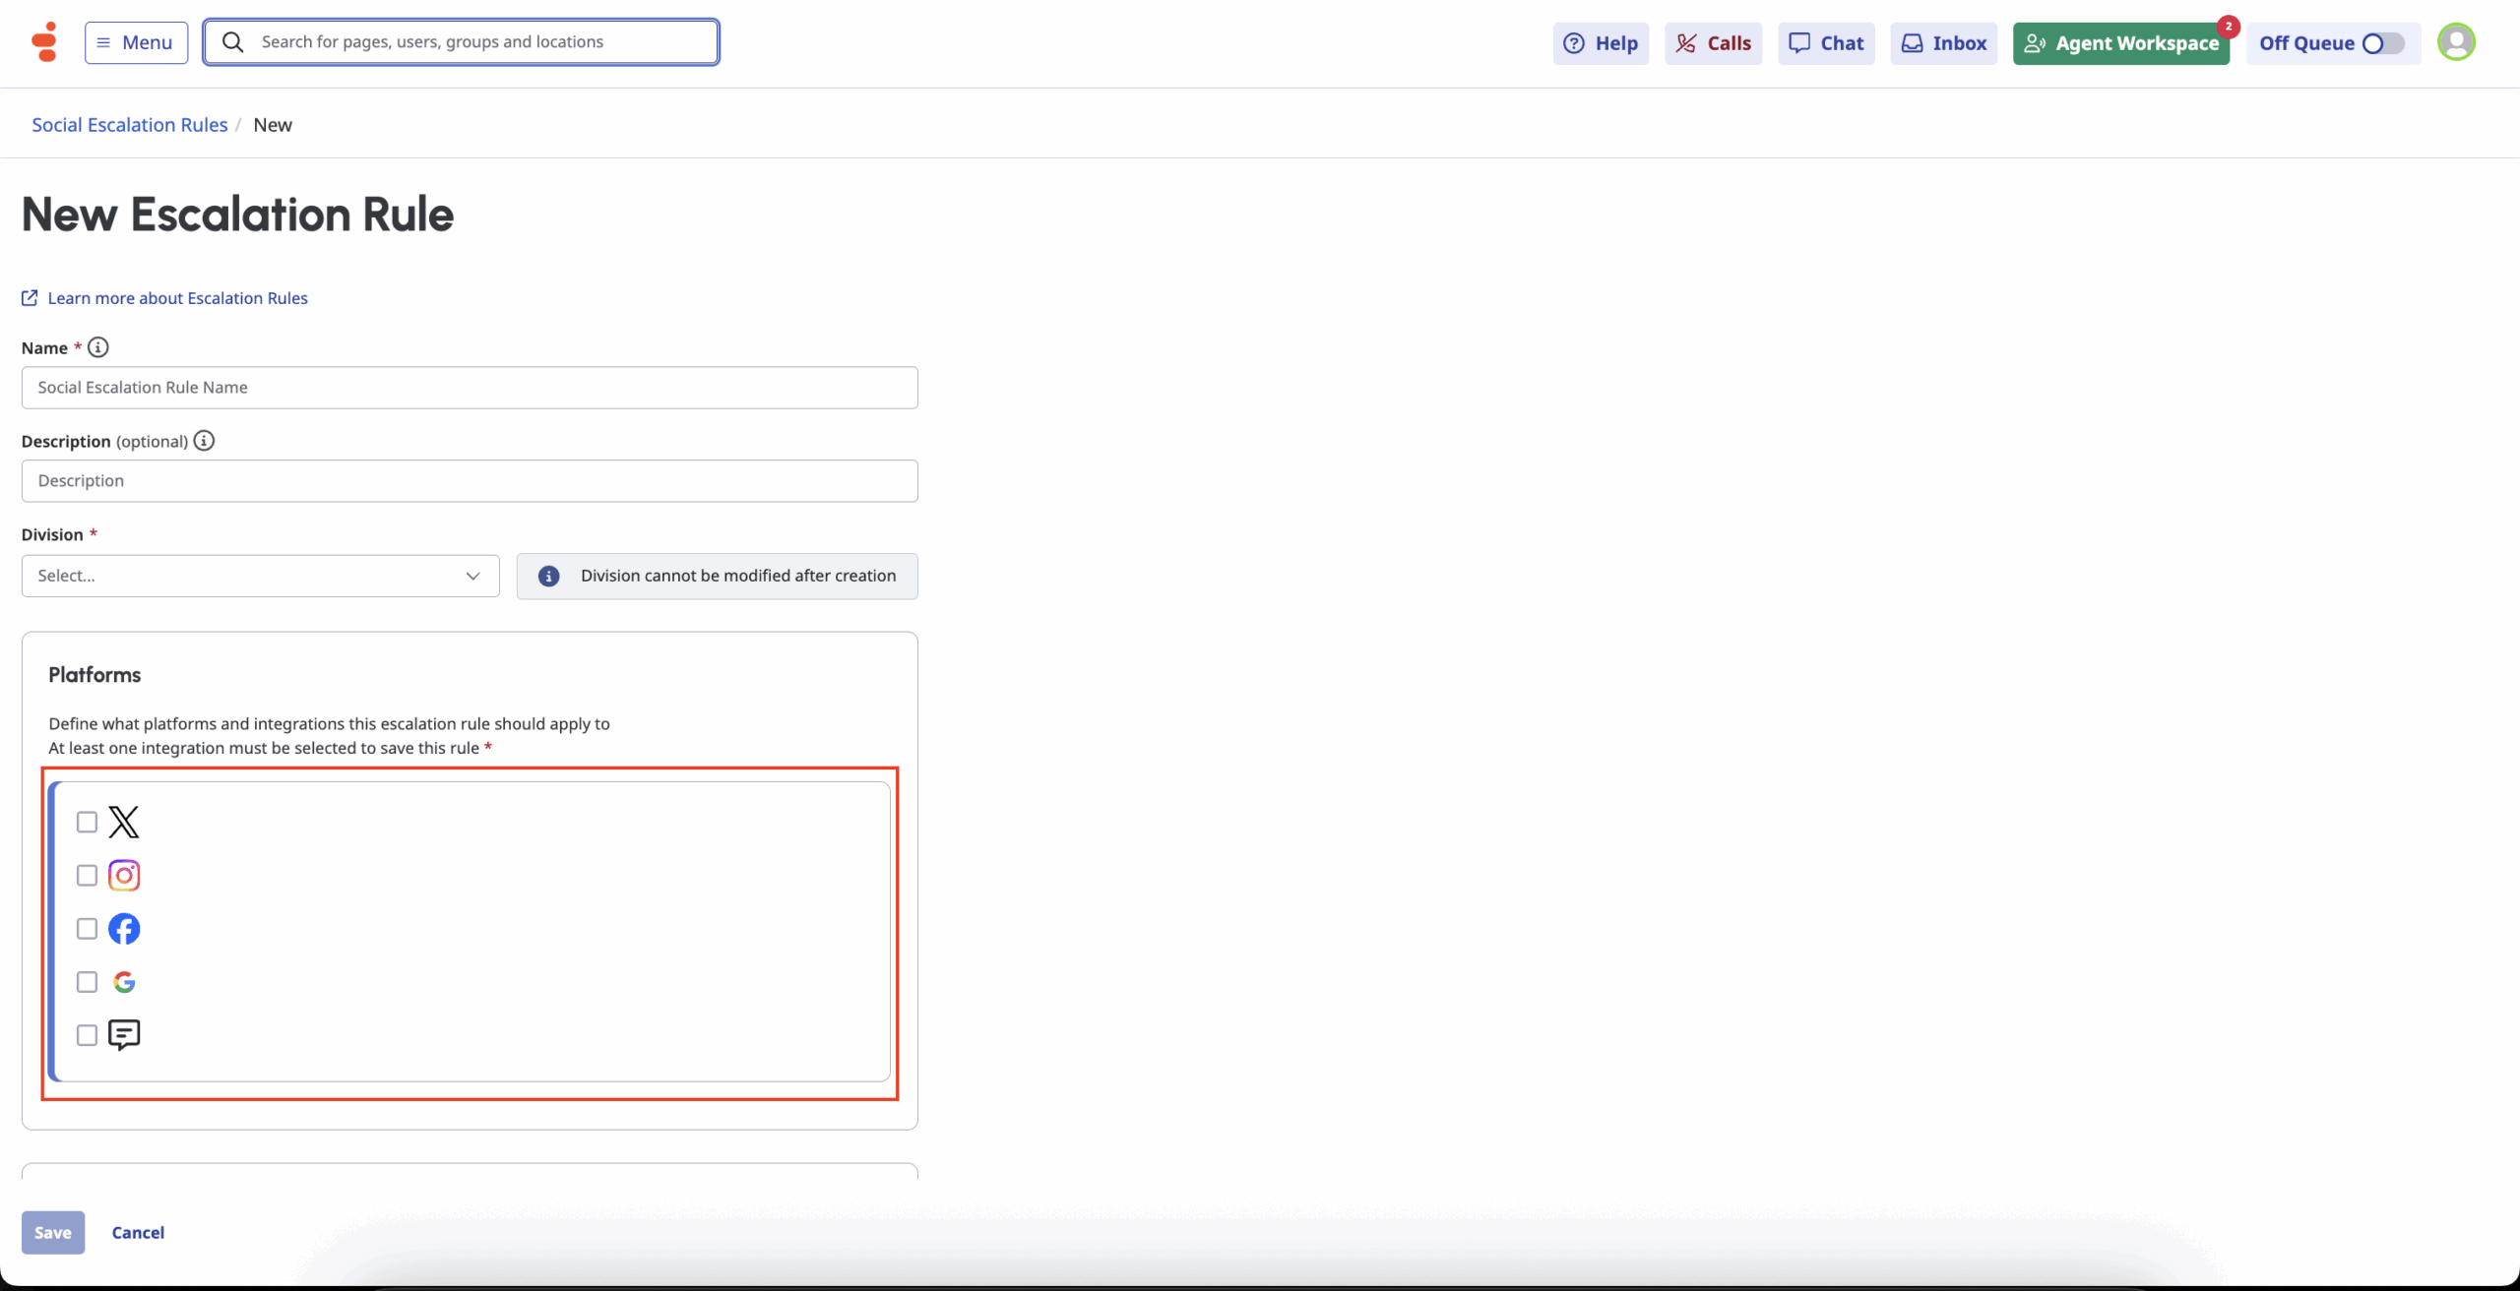The width and height of the screenshot is (2520, 1291).
Task: Expand the Division select dropdown
Action: pos(260,576)
